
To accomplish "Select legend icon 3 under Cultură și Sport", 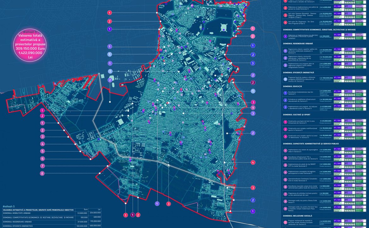I will tap(285, 136).
